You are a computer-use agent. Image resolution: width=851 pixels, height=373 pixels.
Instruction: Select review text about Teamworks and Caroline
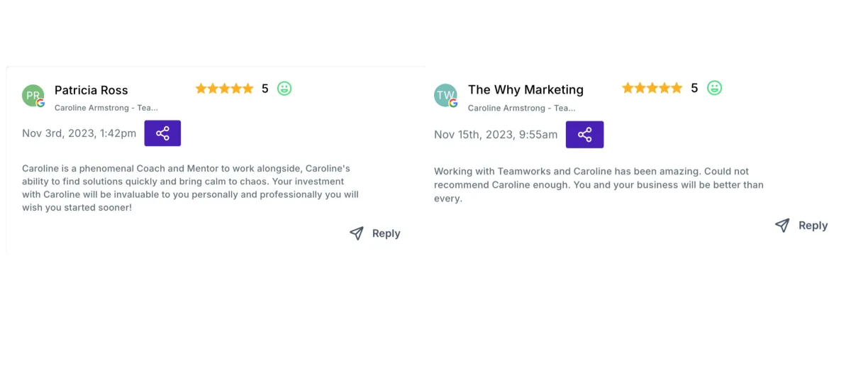click(599, 184)
